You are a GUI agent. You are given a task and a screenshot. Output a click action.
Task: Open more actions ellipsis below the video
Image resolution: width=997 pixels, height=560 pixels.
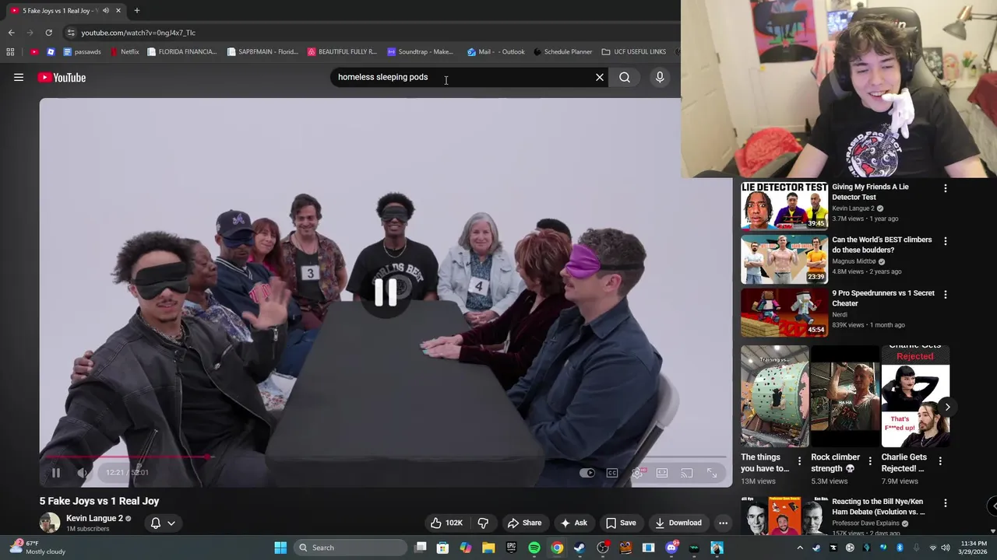pyautogui.click(x=723, y=523)
